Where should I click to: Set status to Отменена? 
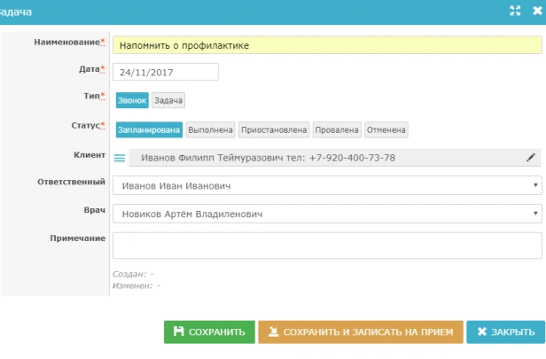(386, 129)
